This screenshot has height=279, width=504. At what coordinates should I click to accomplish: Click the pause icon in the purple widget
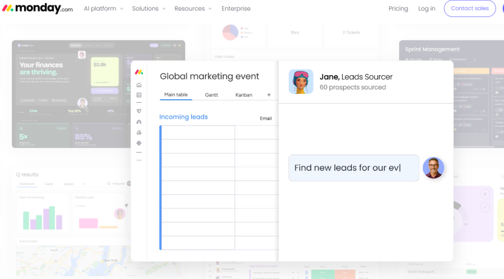tap(485, 194)
